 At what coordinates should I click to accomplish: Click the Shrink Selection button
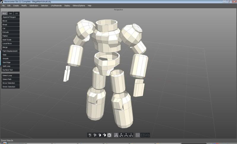click(10, 87)
